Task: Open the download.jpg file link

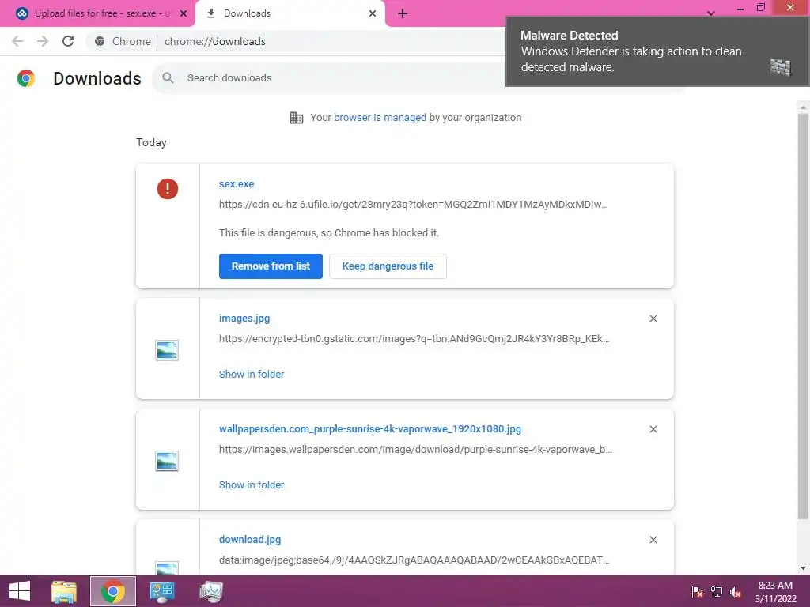Action: [x=250, y=539]
